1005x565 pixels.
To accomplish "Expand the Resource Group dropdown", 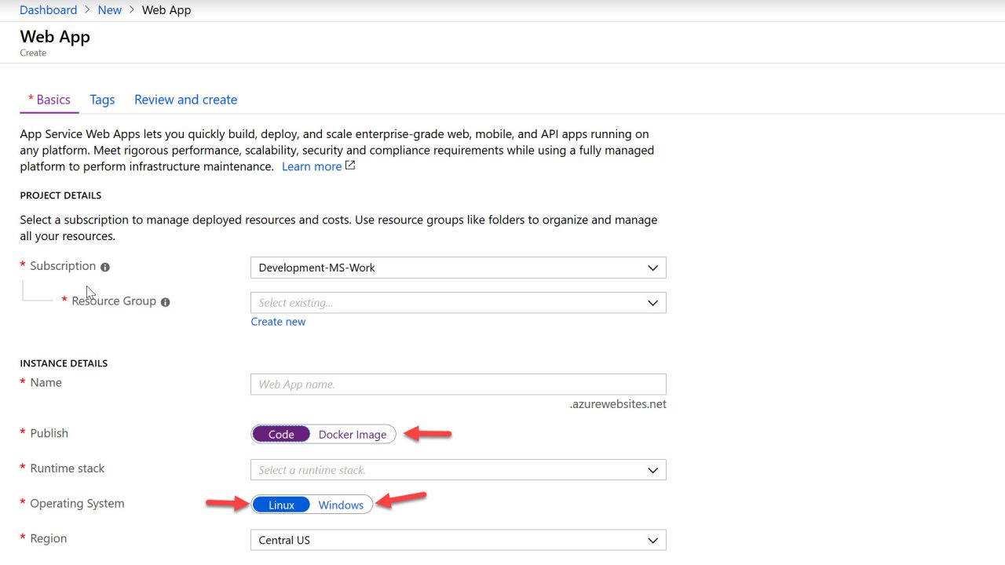I will 458,303.
